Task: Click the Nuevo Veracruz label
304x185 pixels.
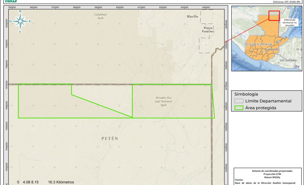Action: tap(208, 30)
